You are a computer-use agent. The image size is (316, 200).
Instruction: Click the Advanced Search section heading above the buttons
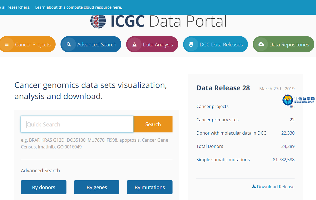(x=40, y=171)
